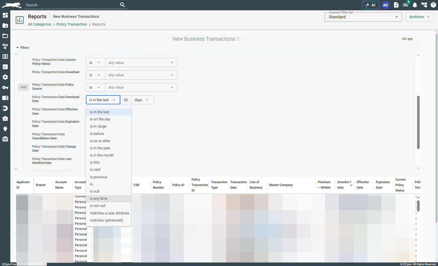Close the 'is in the last' condition dropdown

tap(103, 100)
